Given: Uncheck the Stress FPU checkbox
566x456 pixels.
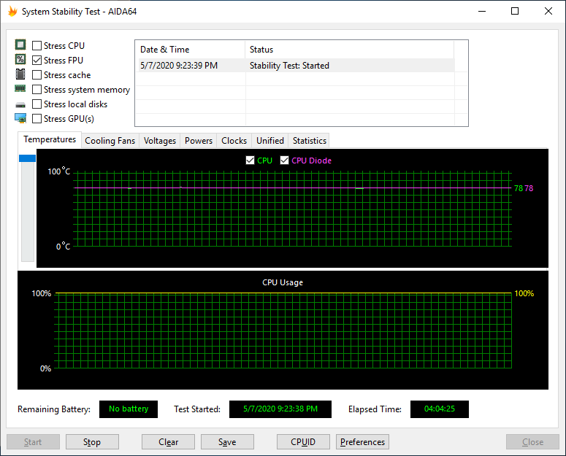Looking at the screenshot, I should [37, 61].
